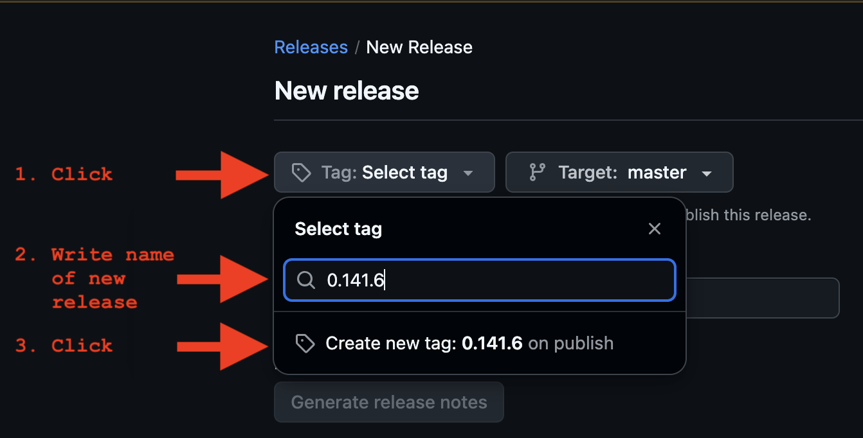Image resolution: width=863 pixels, height=438 pixels.
Task: Dismiss the tag popup with the close control
Action: [x=655, y=229]
